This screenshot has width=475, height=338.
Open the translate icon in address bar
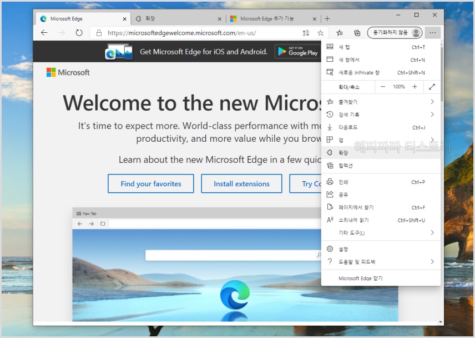pyautogui.click(x=306, y=33)
